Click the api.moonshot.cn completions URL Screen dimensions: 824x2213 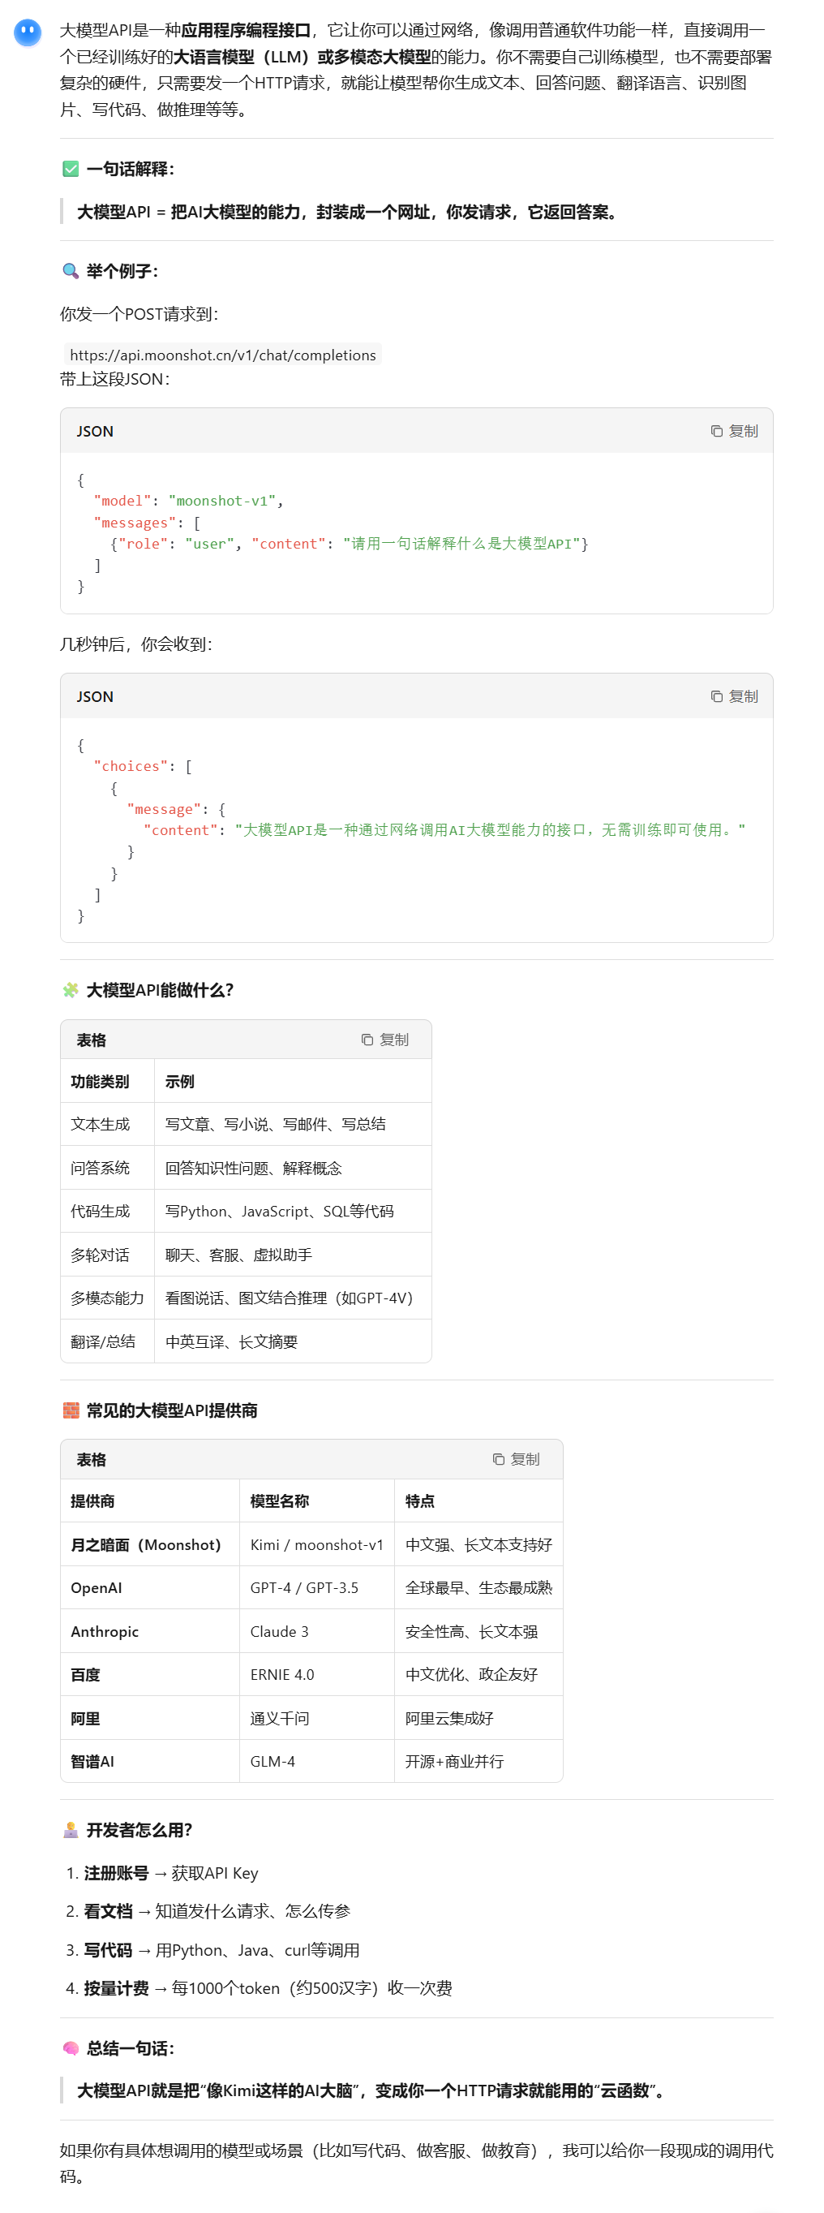tap(222, 355)
